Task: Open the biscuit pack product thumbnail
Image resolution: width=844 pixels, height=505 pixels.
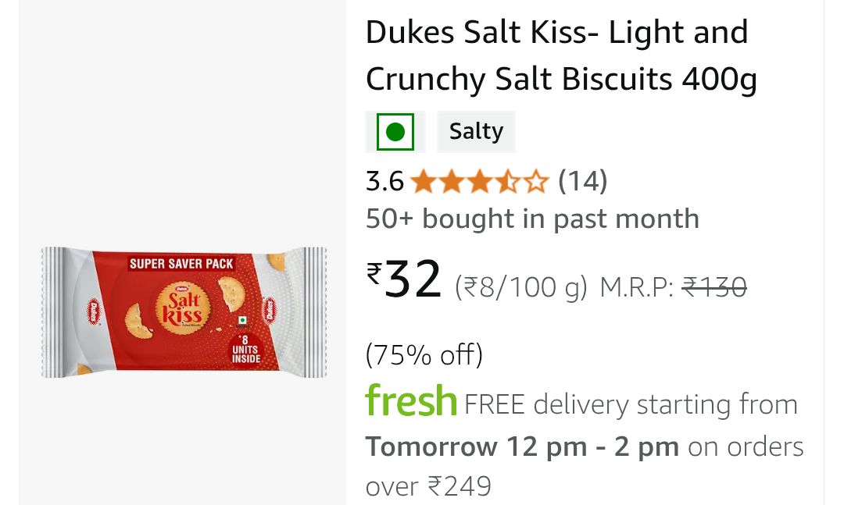Action: coord(184,311)
